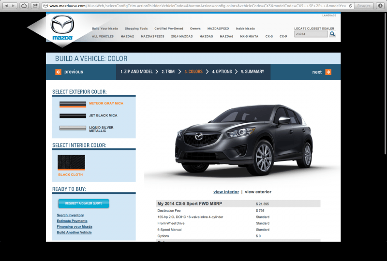The height and width of the screenshot is (261, 387).
Task: Click the dealer zip code field
Action: click(311, 34)
